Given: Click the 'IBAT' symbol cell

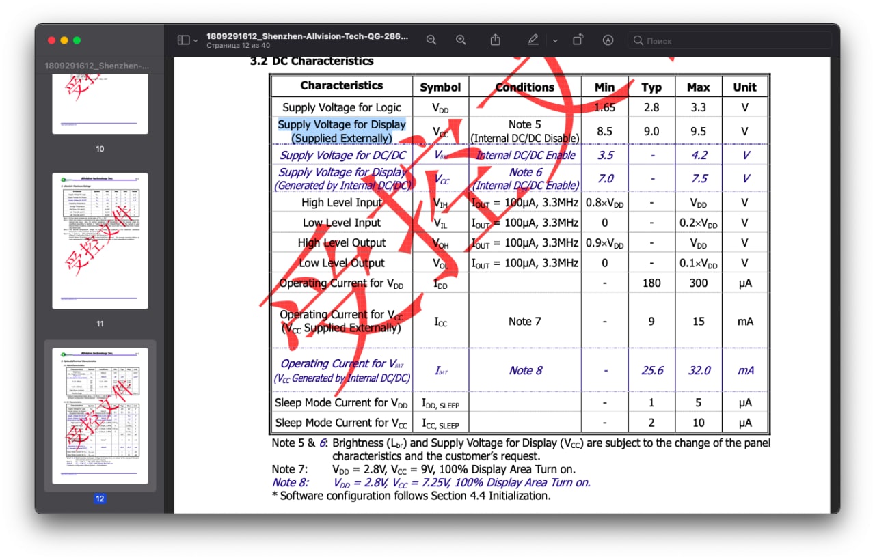Looking at the screenshot, I should [441, 371].
